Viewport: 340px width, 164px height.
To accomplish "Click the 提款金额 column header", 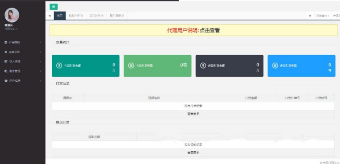I will [x=94, y=137].
